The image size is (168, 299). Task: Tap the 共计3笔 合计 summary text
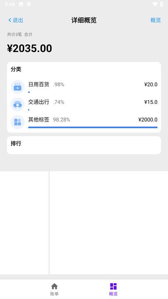click(20, 34)
